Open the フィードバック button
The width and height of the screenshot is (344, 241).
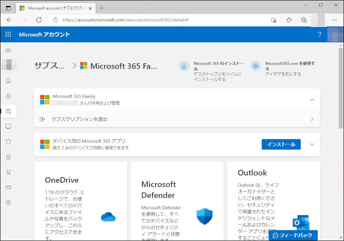coord(293,235)
